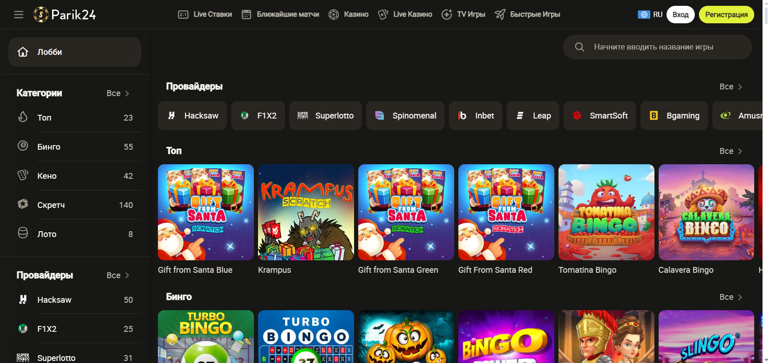Click the Казино chip icon
Image resolution: width=770 pixels, height=363 pixels.
click(x=334, y=15)
